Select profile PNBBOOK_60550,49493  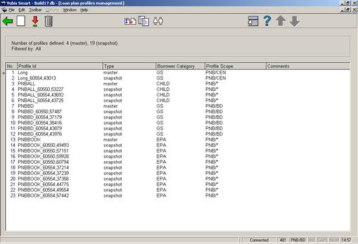[178, 145]
